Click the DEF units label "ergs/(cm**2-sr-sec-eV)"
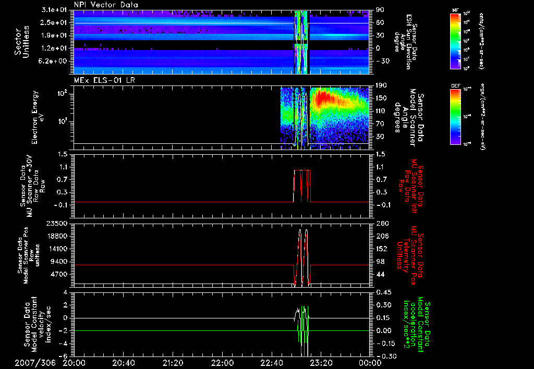The height and width of the screenshot is (369, 534). [x=482, y=116]
